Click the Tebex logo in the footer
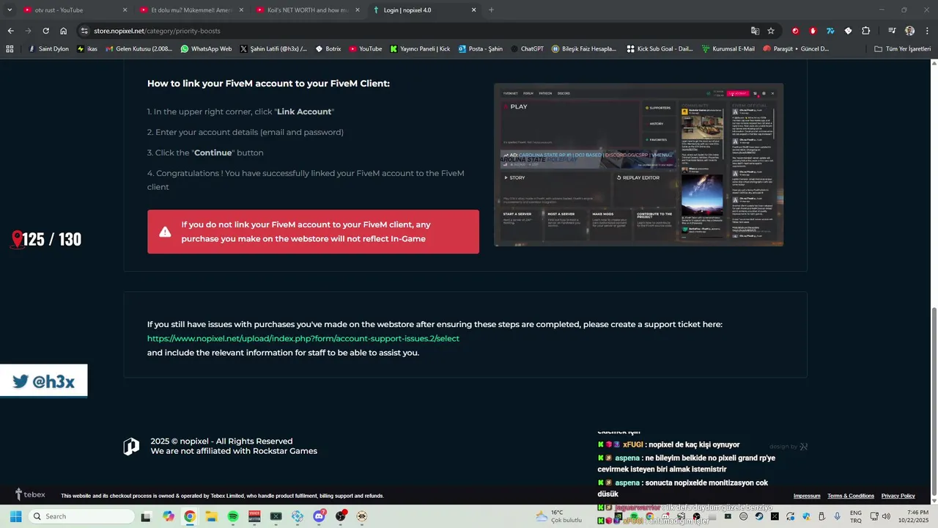This screenshot has height=528, width=938. pos(30,495)
